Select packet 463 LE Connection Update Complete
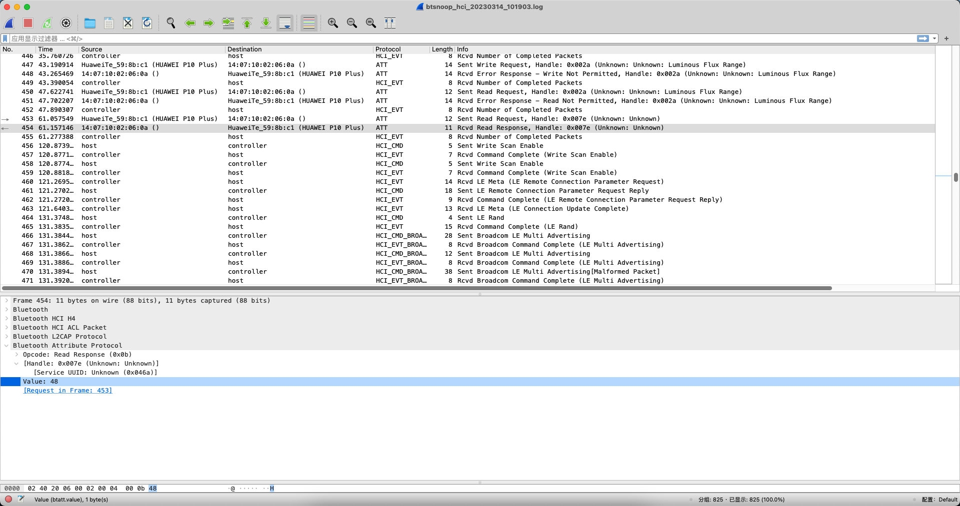960x506 pixels. pyautogui.click(x=467, y=209)
